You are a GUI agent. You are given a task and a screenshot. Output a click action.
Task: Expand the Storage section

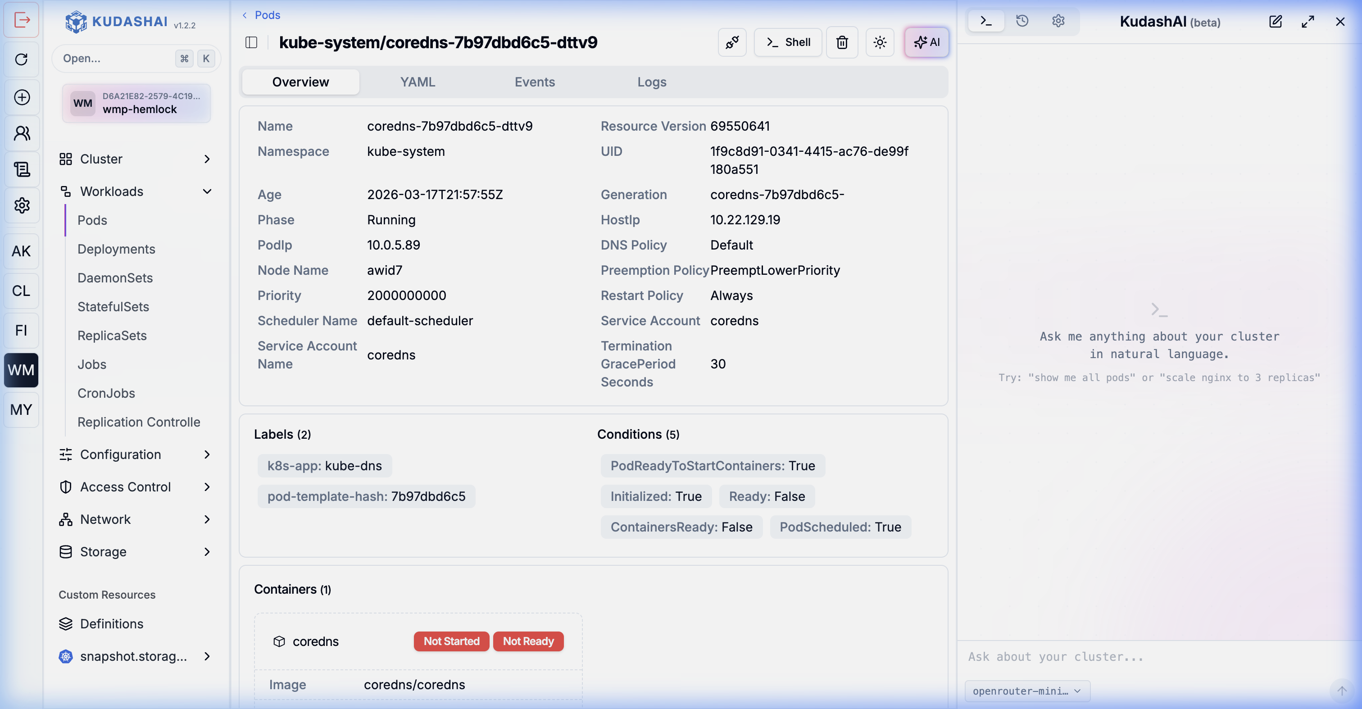click(x=136, y=551)
